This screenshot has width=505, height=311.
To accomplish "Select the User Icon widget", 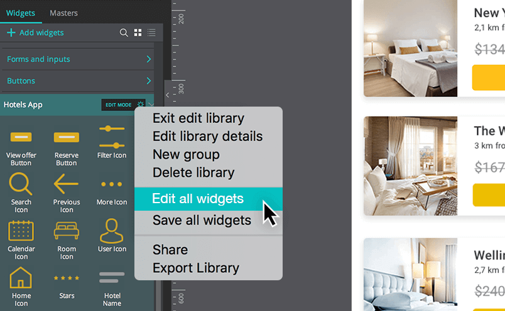I will click(112, 235).
